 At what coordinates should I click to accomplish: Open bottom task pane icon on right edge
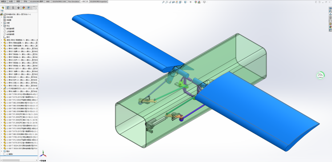(x=330, y=30)
